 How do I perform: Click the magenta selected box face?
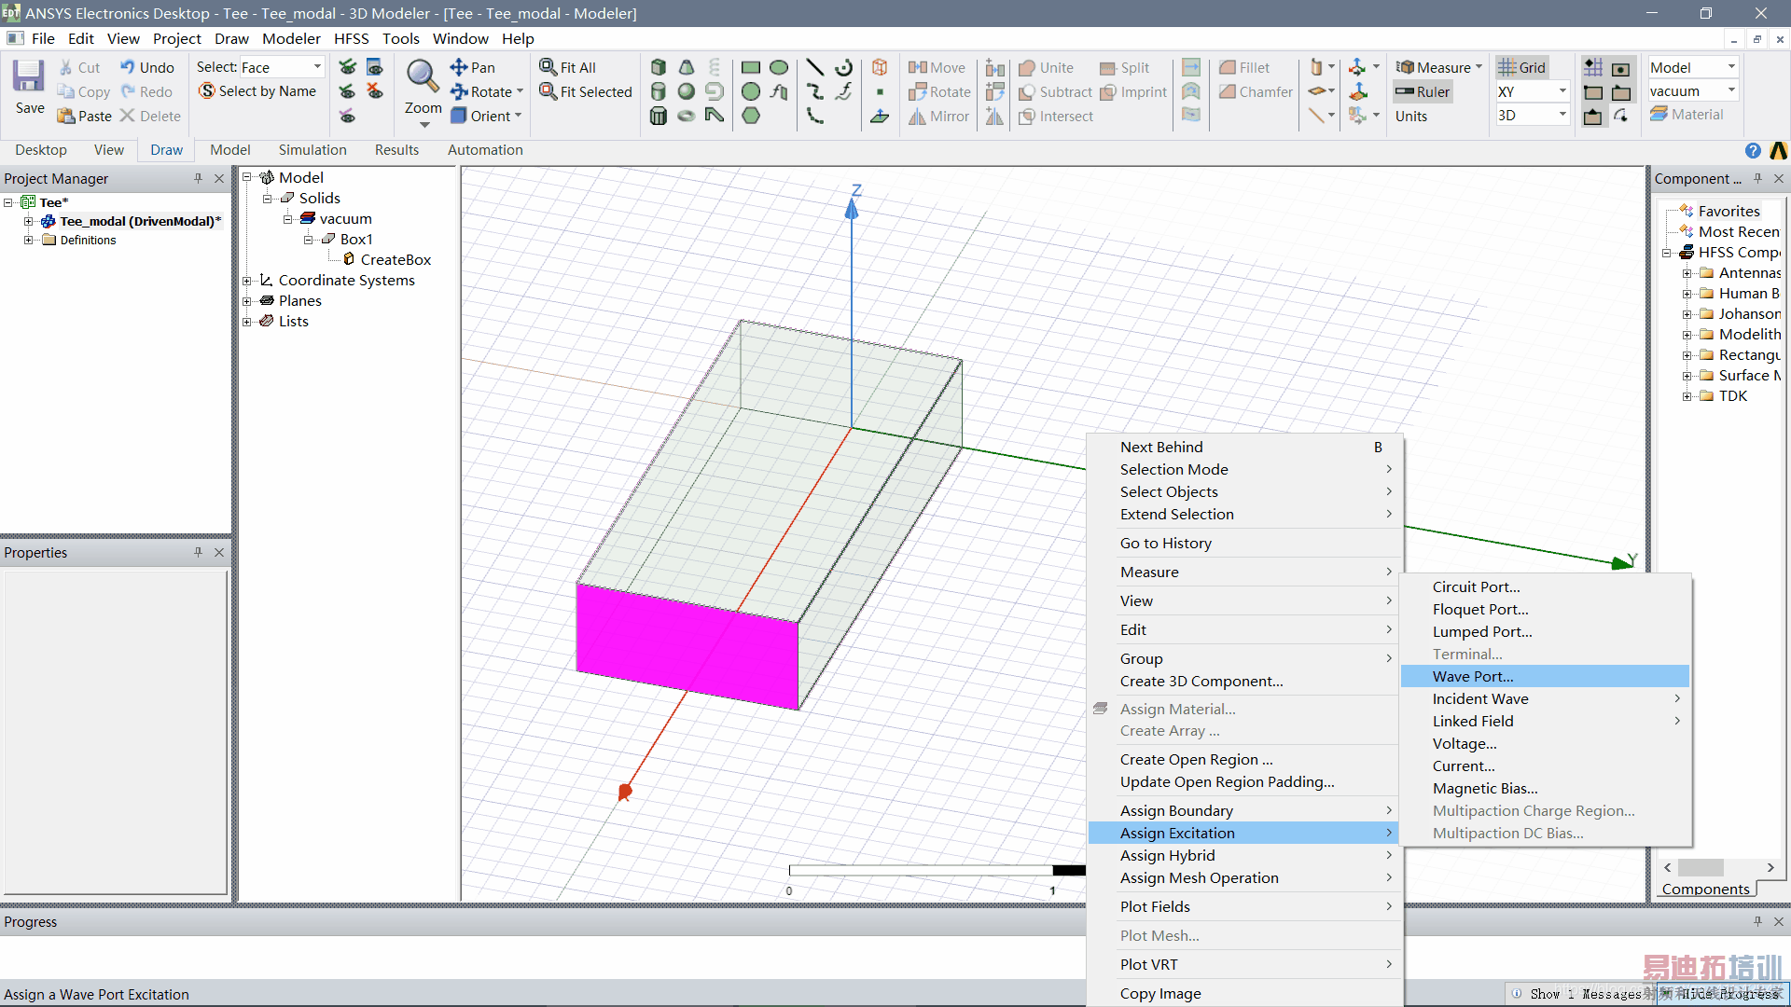click(687, 645)
